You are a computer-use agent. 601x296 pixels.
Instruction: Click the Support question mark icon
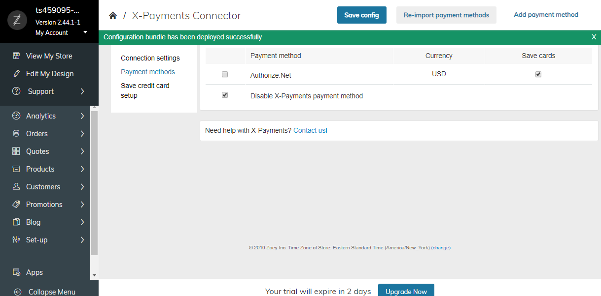tap(16, 91)
